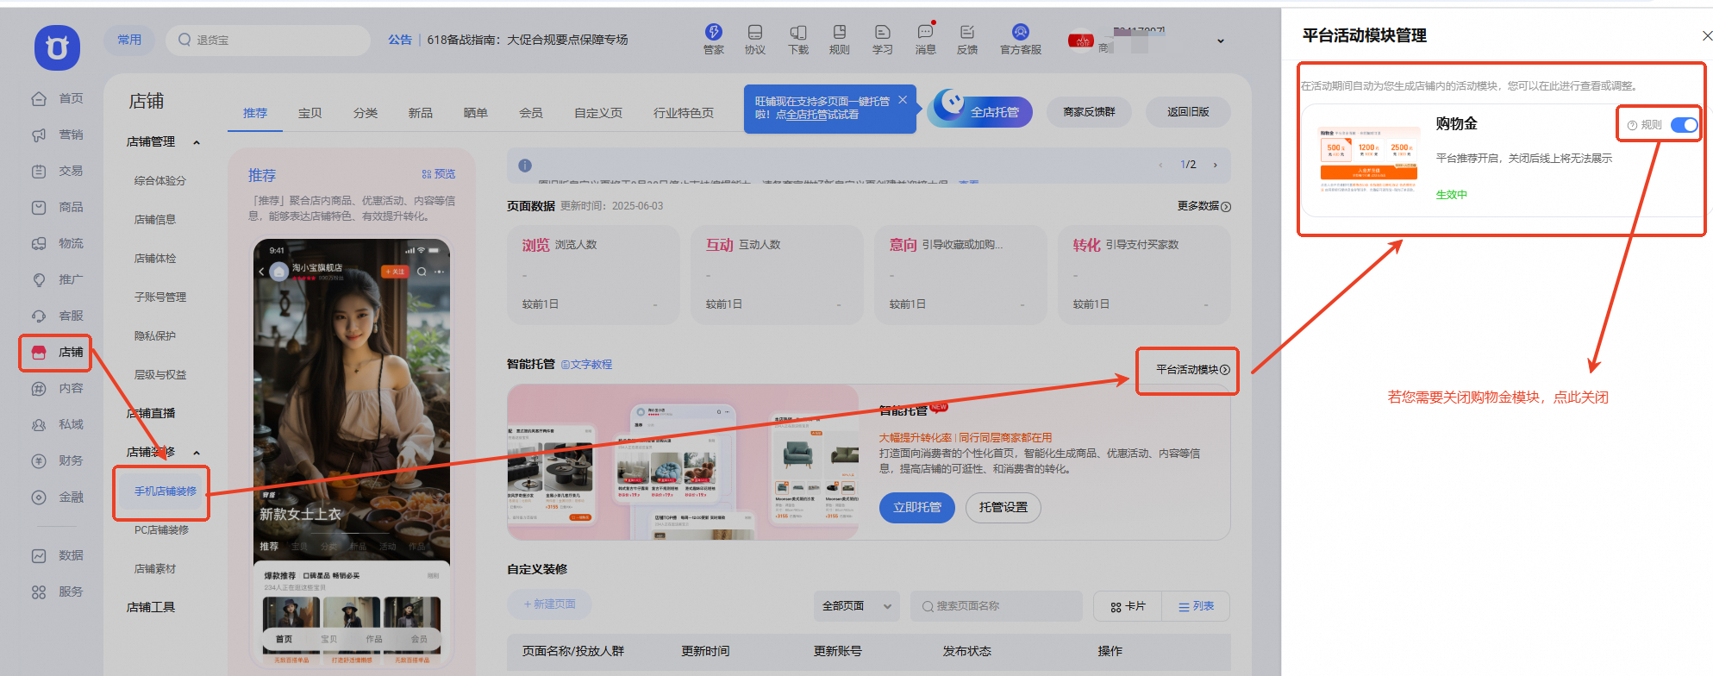
Task: Open the 全部页面 dropdown
Action: click(856, 606)
